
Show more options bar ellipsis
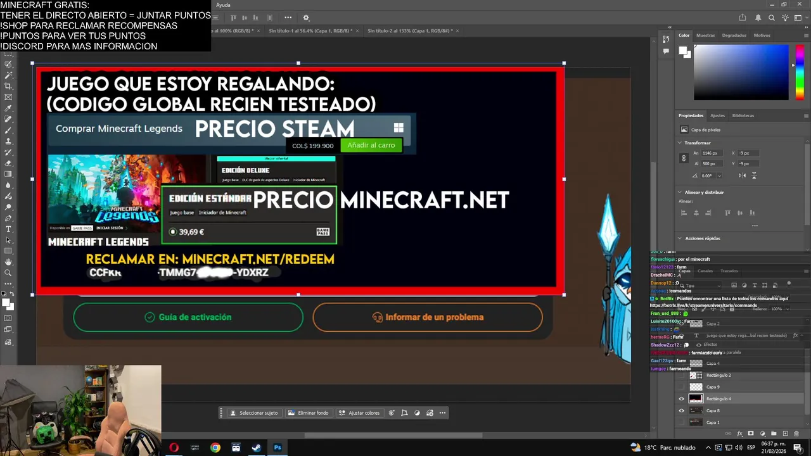[288, 18]
